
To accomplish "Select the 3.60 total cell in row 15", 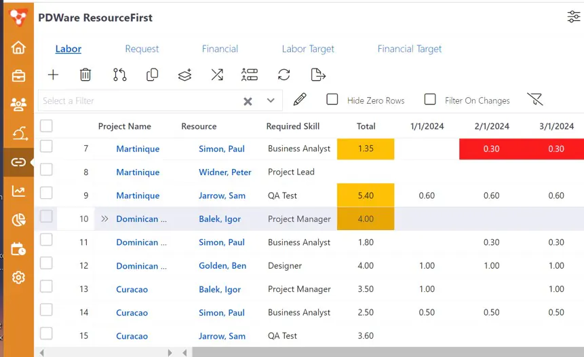I will 366,336.
